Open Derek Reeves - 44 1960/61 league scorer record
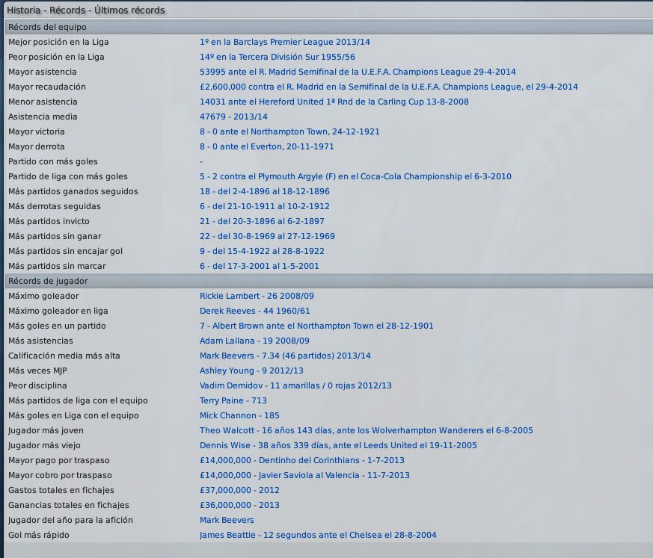Image resolution: width=653 pixels, height=558 pixels. click(x=254, y=311)
